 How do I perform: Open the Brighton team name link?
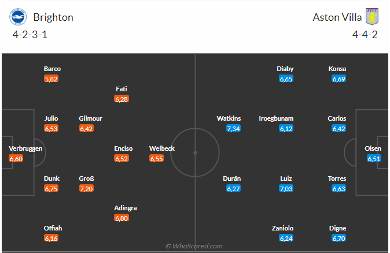pos(53,17)
